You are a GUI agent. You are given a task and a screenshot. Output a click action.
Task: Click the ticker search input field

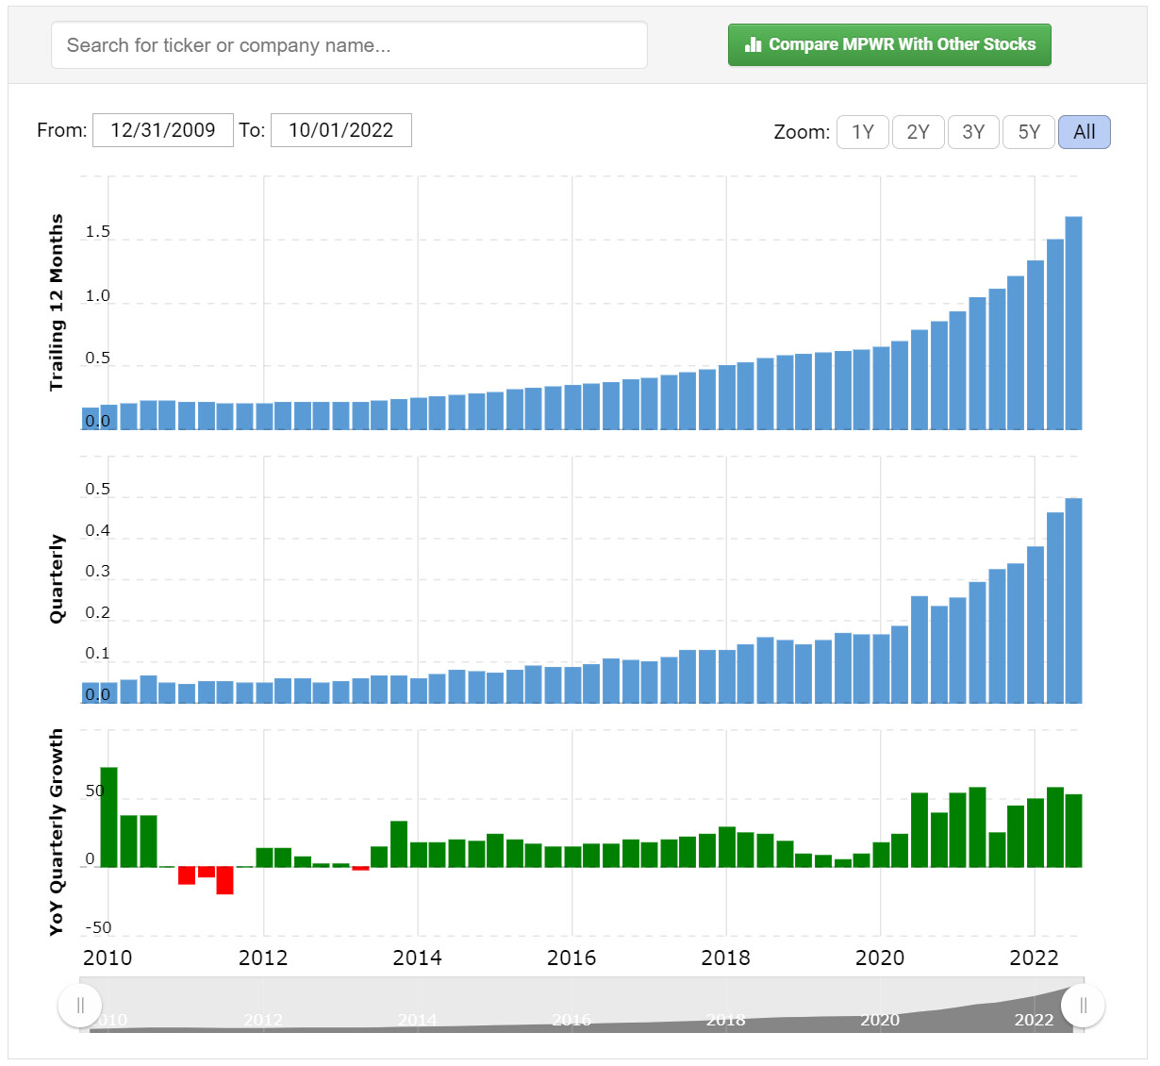pyautogui.click(x=349, y=45)
